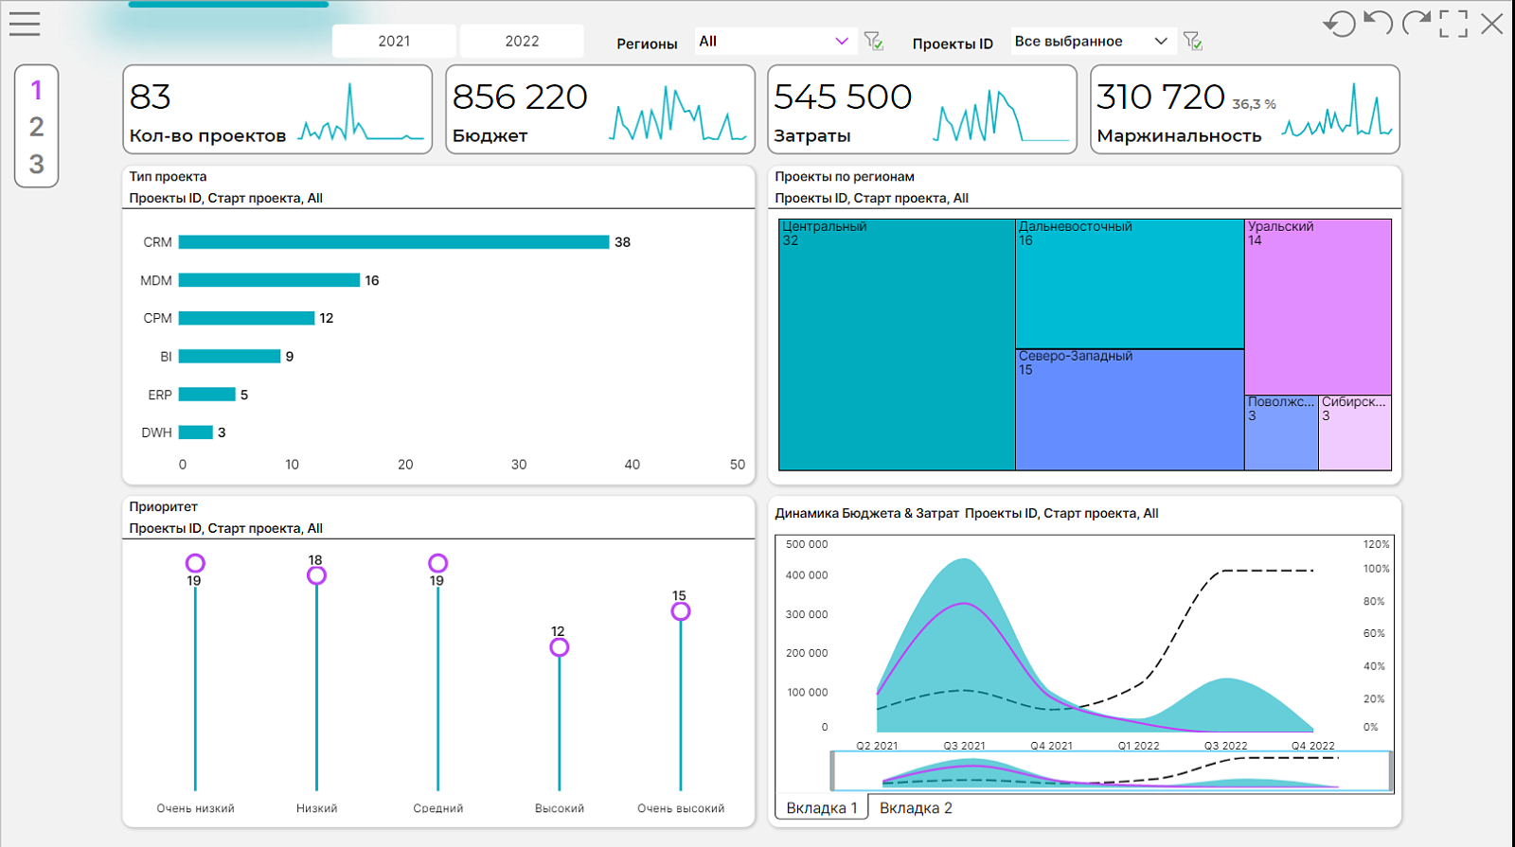Viewport: 1515px width, 847px height.
Task: Go to page 3 in the side navigator
Action: (x=37, y=164)
